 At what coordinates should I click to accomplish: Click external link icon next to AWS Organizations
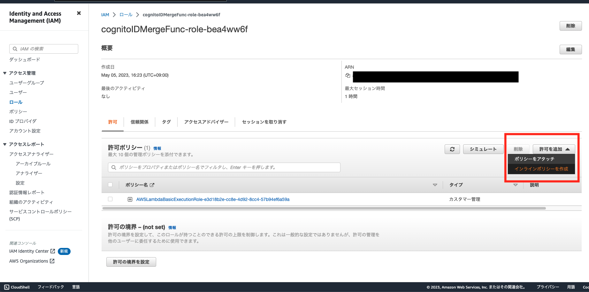(52, 261)
